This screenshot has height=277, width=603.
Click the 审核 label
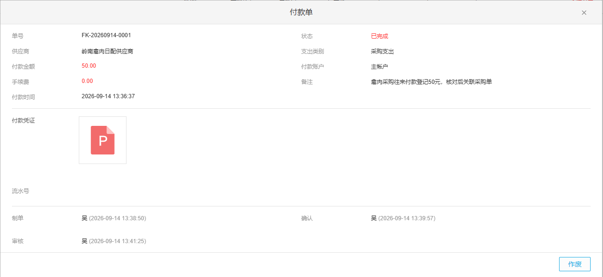(x=18, y=241)
